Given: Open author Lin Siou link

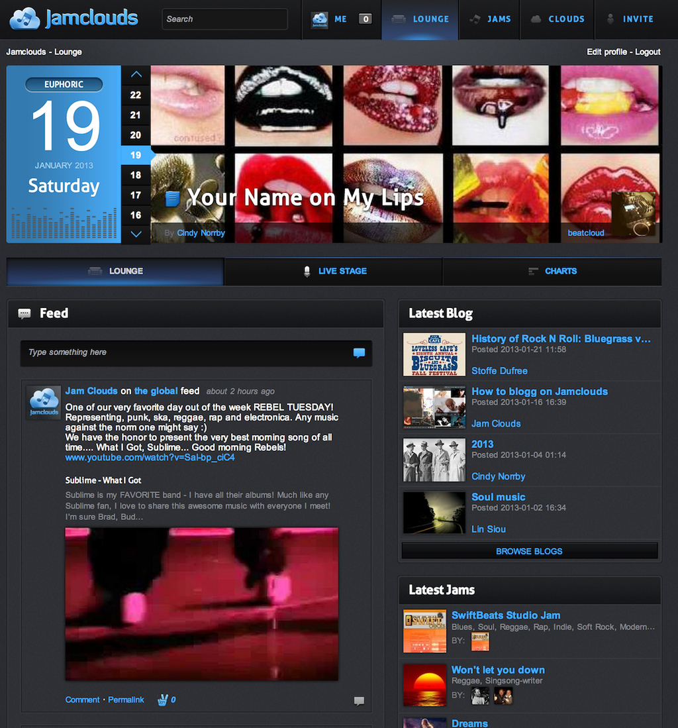Looking at the screenshot, I should pos(489,529).
